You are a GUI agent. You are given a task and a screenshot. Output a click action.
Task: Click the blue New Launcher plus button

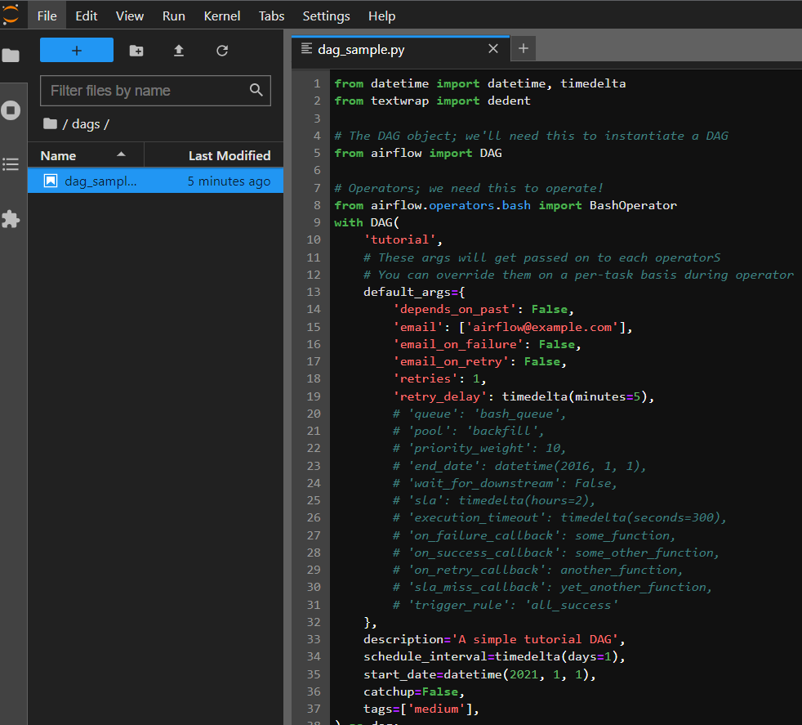click(x=77, y=51)
